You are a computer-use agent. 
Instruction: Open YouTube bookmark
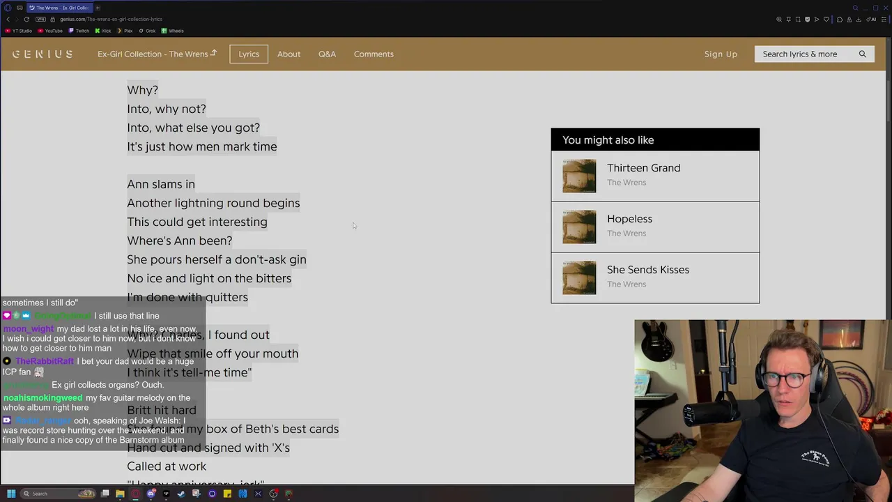[x=50, y=31]
